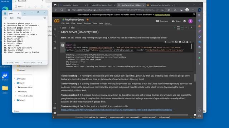Open Colab logo home

point(57,21)
